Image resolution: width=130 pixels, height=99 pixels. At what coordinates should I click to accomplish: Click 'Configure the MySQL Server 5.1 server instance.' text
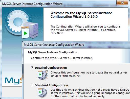pyautogui.click(x=62, y=58)
